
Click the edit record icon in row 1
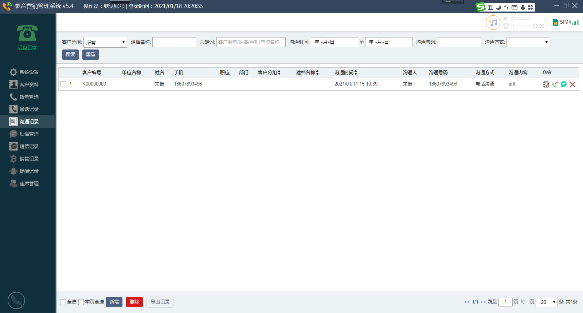coord(546,84)
